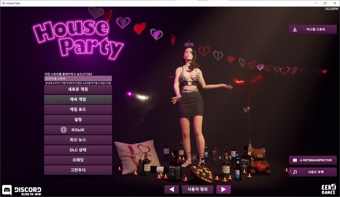Continue the game via 계속 게임
The height and width of the screenshot is (197, 340).
(78, 99)
